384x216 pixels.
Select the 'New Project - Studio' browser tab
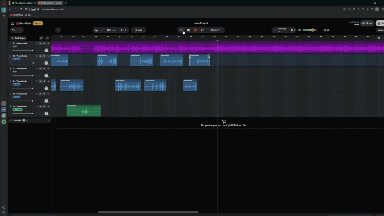50,3
